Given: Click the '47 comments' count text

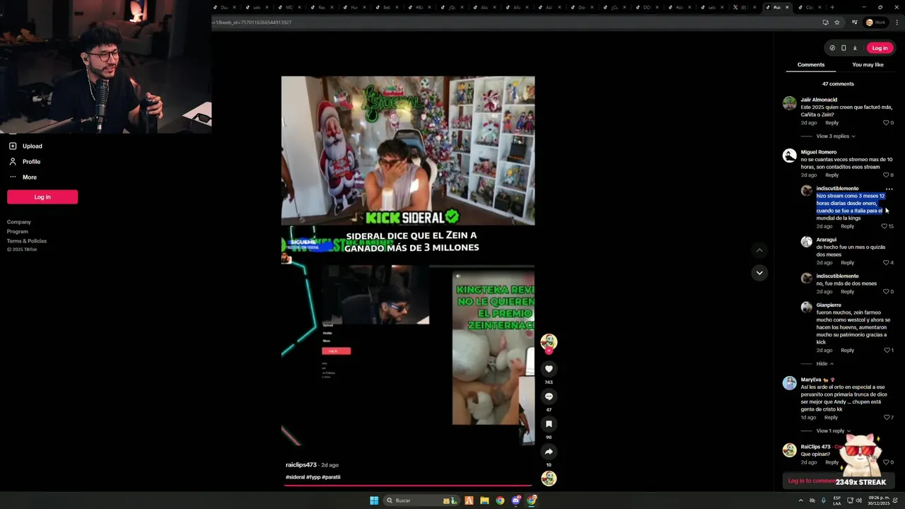Looking at the screenshot, I should click(x=838, y=84).
